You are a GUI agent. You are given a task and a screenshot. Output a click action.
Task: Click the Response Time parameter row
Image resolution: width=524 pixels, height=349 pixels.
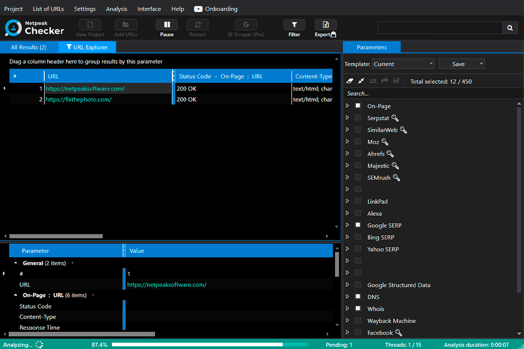tap(171, 327)
